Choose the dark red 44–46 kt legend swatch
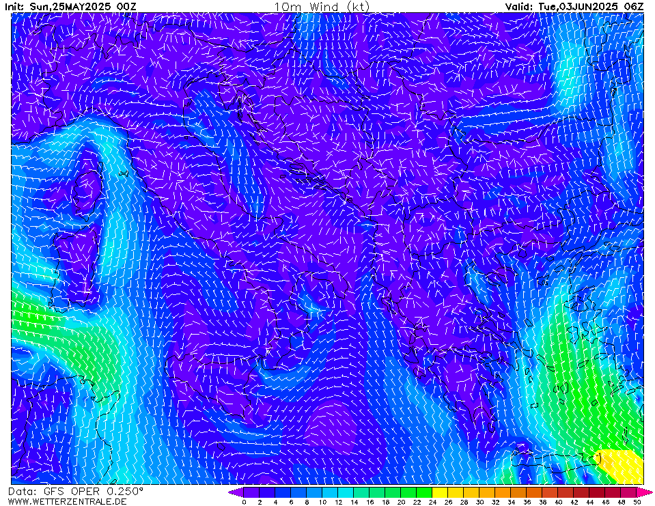655x506 pixels. [x=598, y=492]
